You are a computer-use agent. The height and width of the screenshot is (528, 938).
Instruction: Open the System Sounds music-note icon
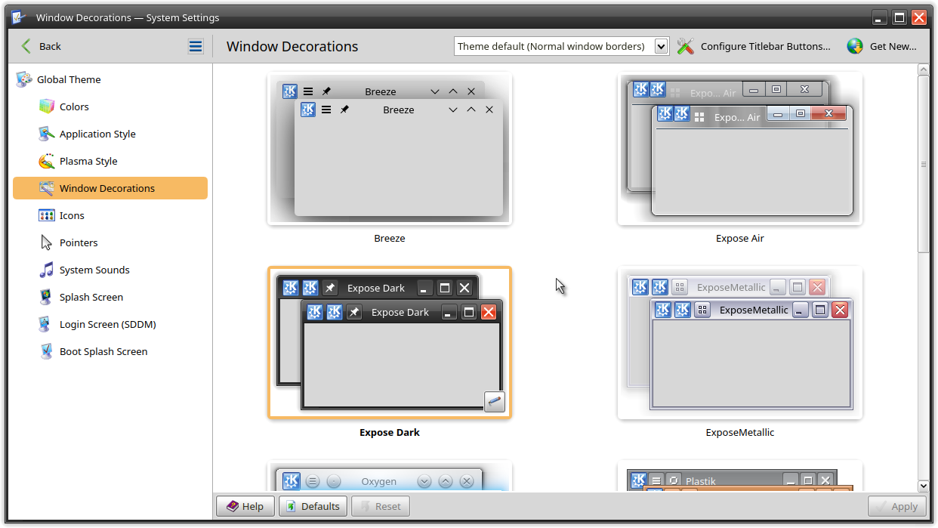click(47, 270)
